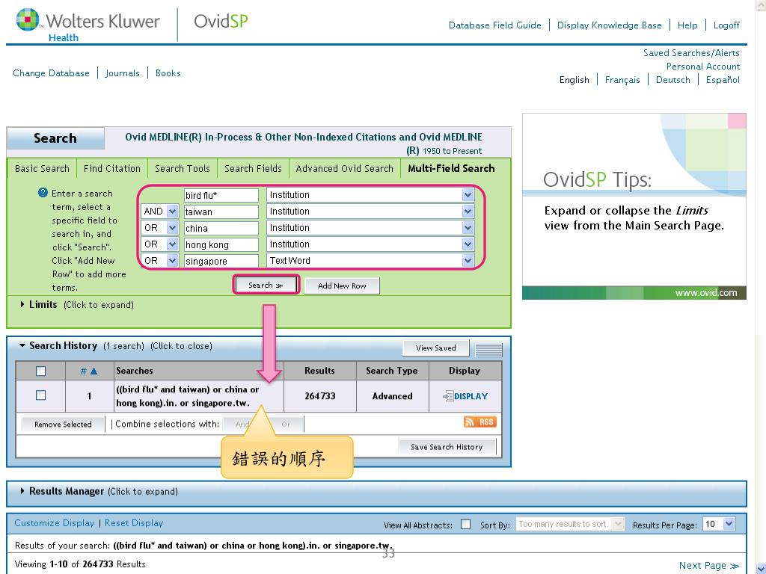Switch language to Español
This screenshot has height=574, width=766.
tap(723, 79)
